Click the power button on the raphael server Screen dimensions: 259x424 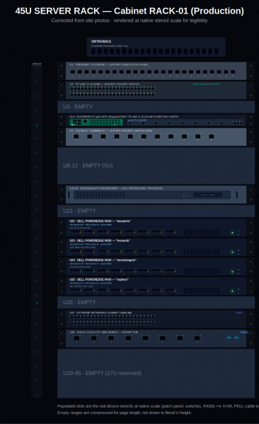232,291
